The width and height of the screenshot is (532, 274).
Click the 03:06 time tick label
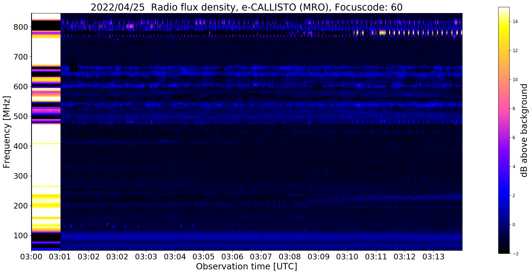tap(233, 257)
